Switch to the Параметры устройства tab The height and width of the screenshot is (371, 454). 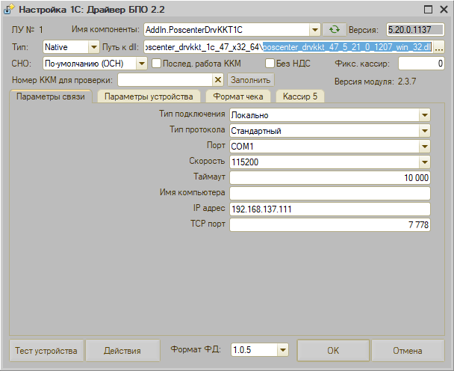(x=149, y=96)
